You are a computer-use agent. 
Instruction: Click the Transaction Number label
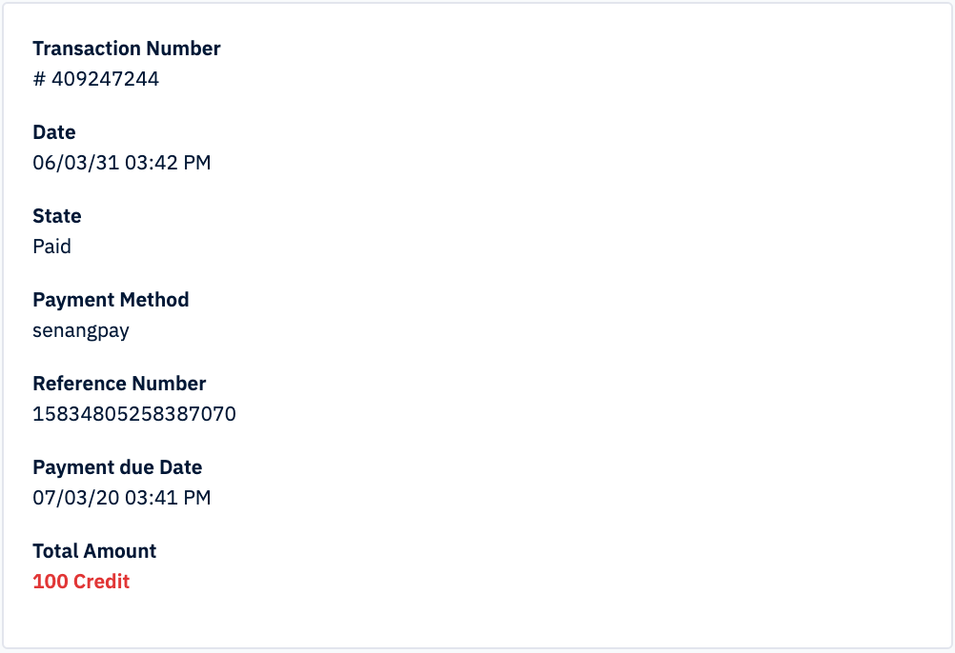pos(127,49)
